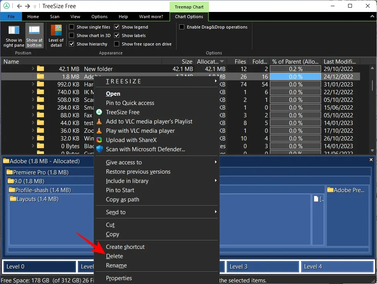Open the quick access toolbar dropdown chevron
Image resolution: width=377 pixels, height=284 pixels.
[x=35, y=6]
